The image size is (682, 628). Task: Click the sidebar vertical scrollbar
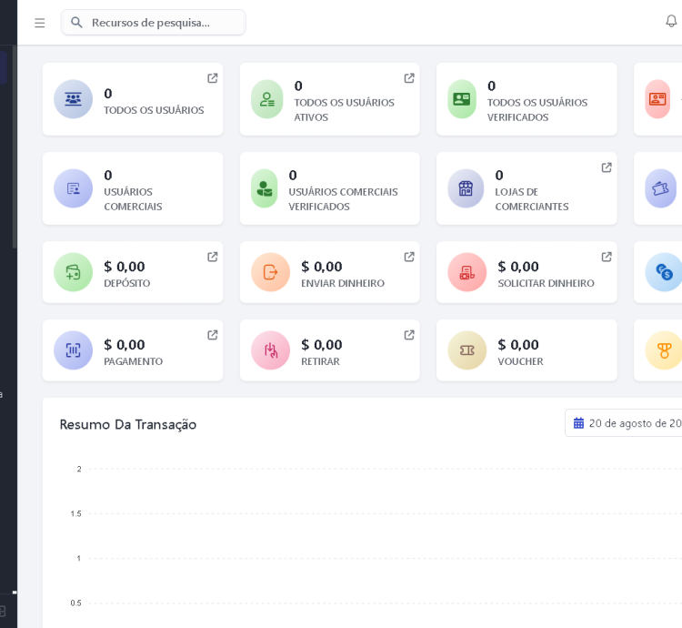(15, 146)
